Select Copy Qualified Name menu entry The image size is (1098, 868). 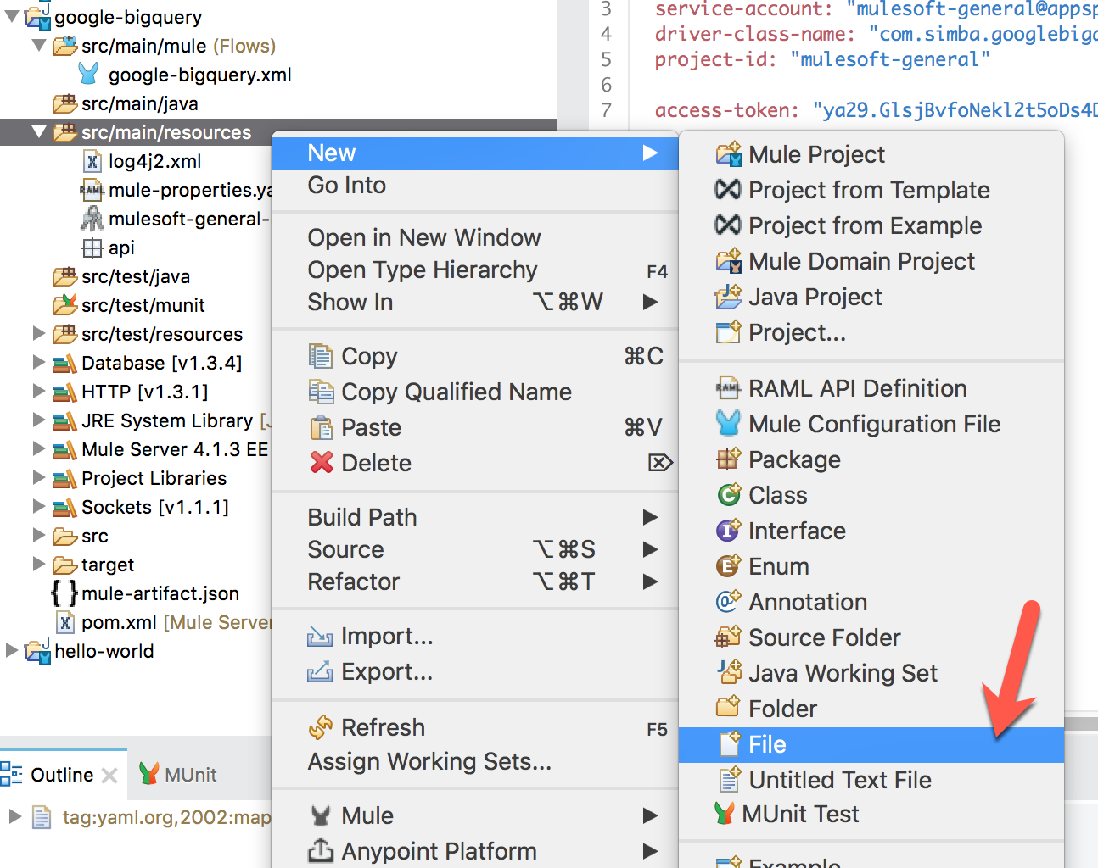(x=456, y=392)
